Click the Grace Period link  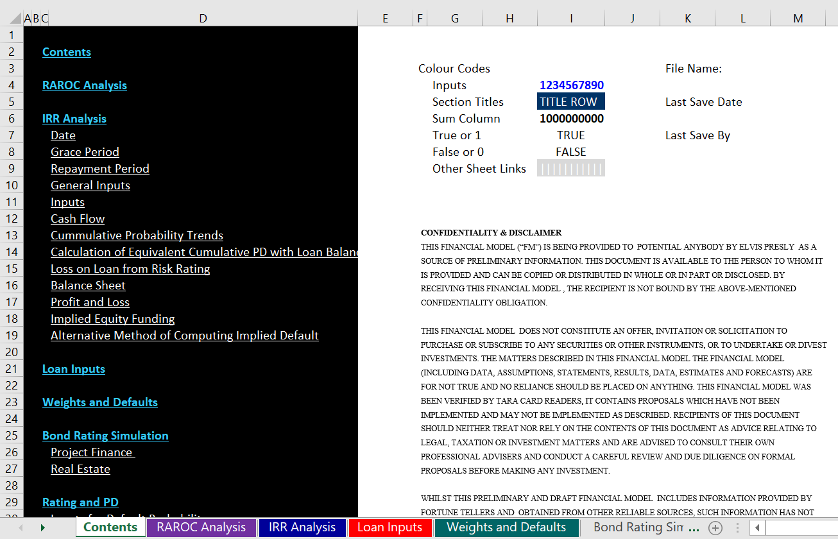85,152
